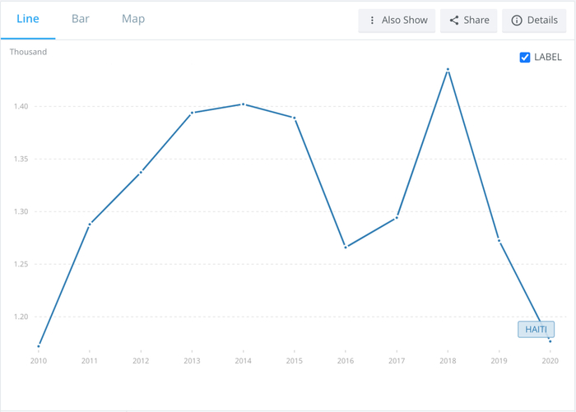This screenshot has height=412, width=576.
Task: Select the 2014 data point
Action: [x=244, y=104]
